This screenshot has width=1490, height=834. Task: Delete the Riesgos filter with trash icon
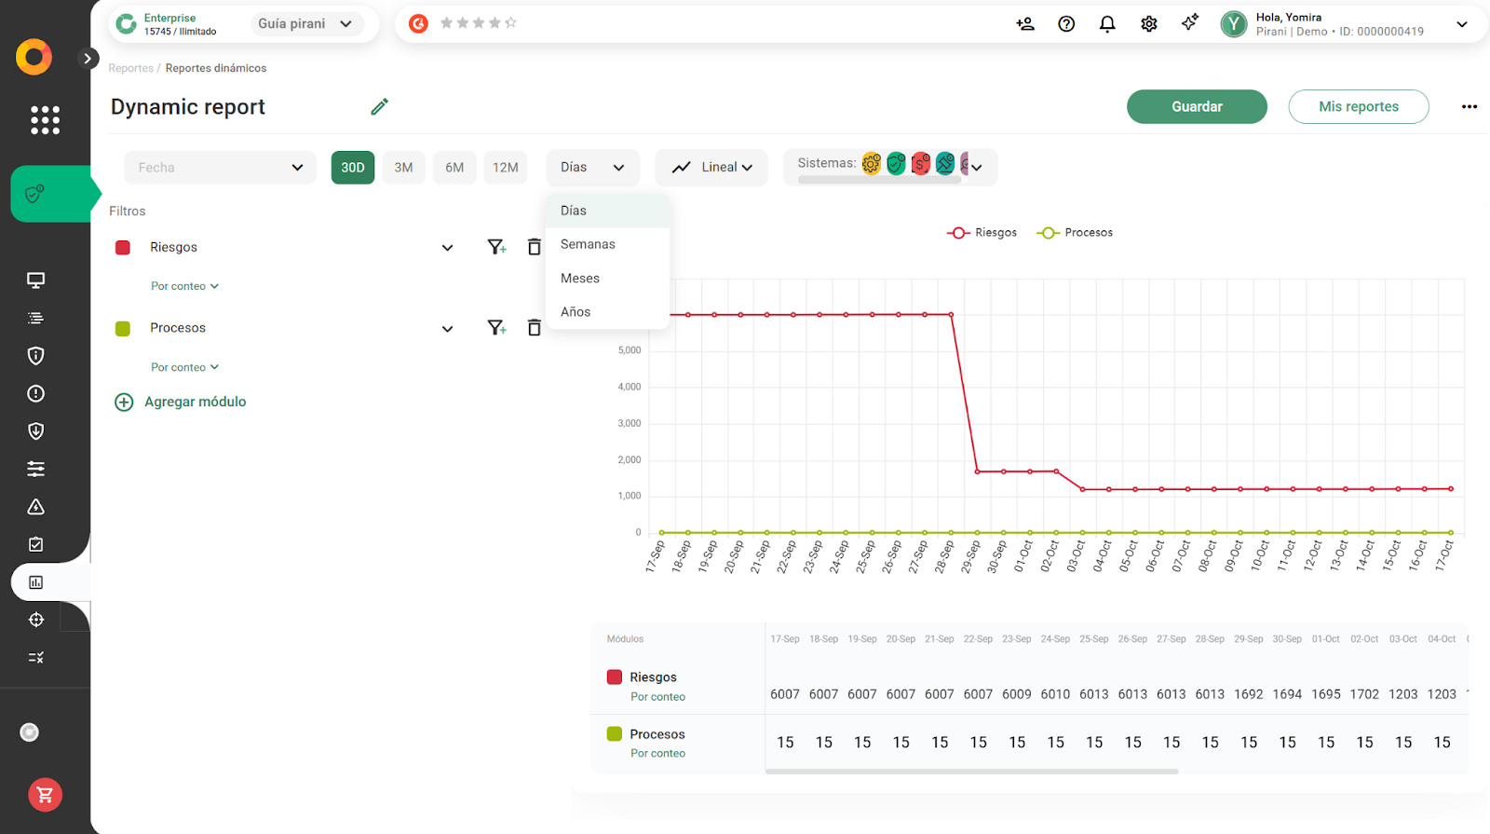(534, 247)
